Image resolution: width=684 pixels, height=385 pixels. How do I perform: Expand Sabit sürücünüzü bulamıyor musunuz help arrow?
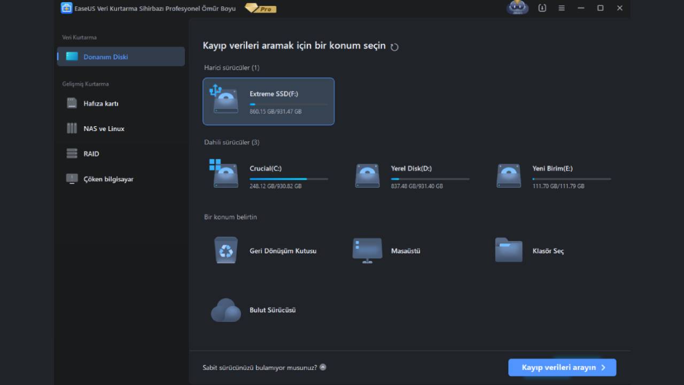pyautogui.click(x=323, y=367)
